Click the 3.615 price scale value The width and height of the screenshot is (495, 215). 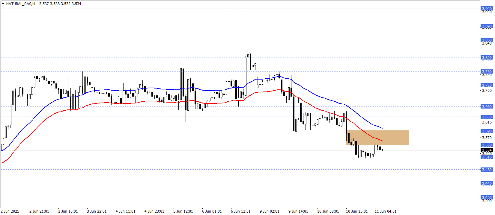pos(487,122)
